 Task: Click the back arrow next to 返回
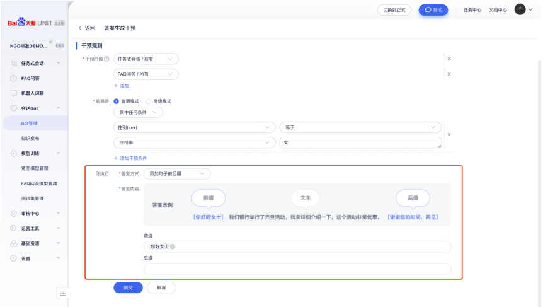click(80, 28)
